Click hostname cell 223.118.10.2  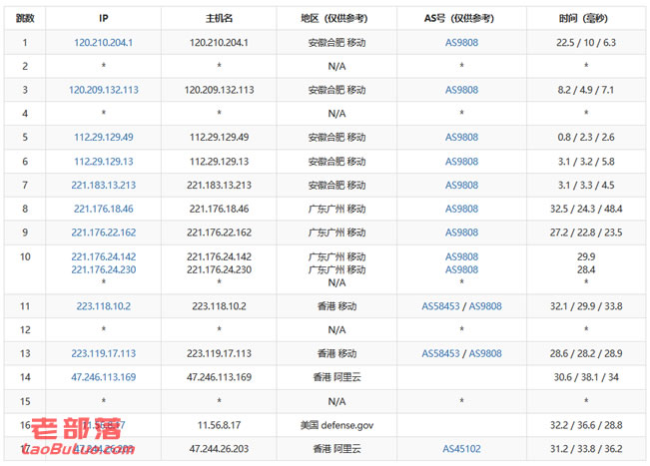(x=219, y=306)
